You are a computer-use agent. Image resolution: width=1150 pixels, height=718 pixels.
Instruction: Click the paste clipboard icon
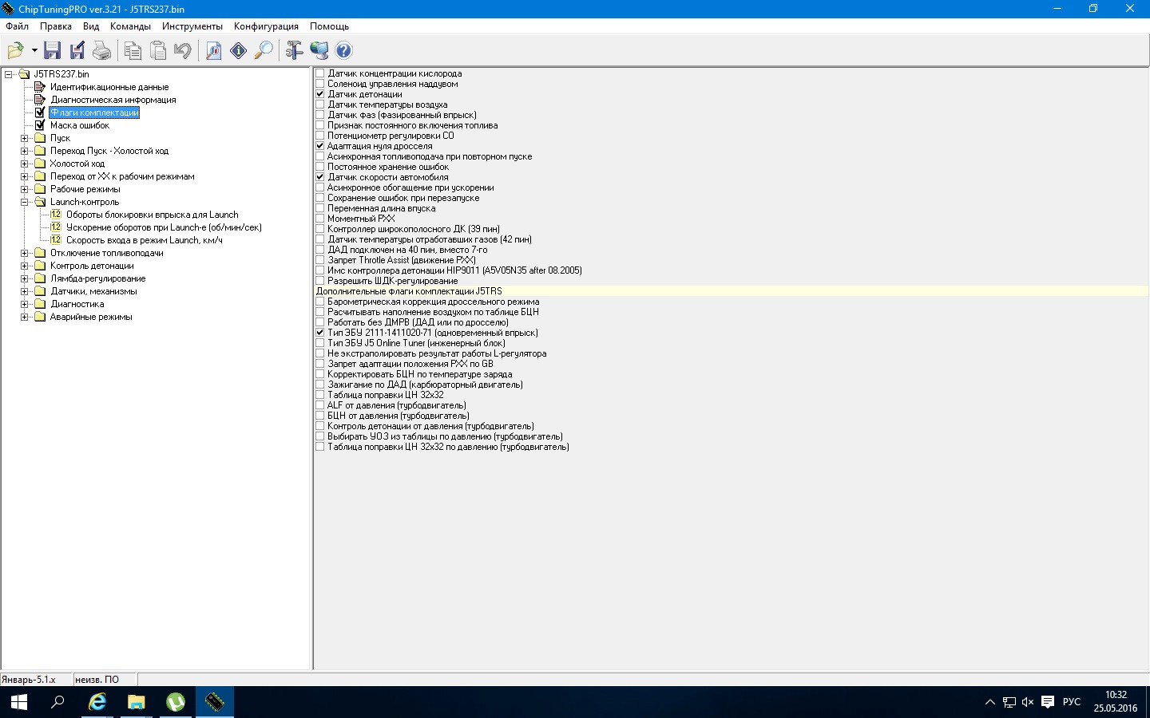[x=158, y=51]
